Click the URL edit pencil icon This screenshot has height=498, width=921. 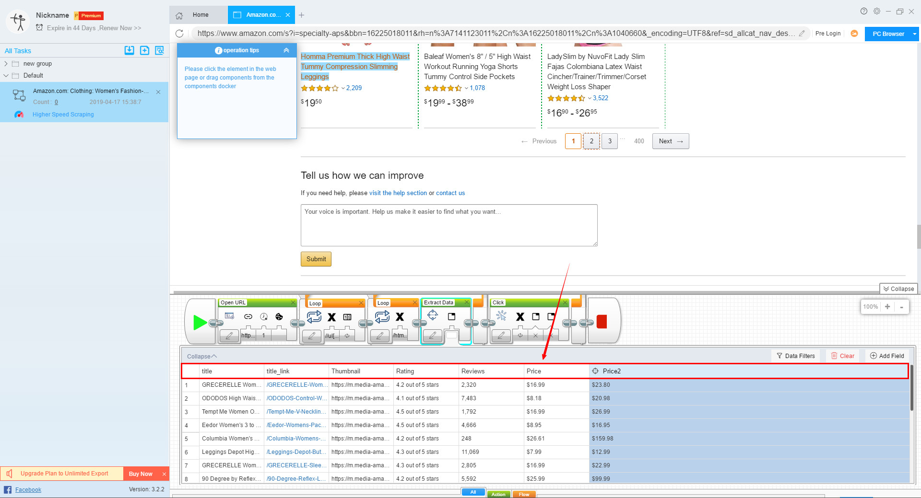click(x=802, y=34)
